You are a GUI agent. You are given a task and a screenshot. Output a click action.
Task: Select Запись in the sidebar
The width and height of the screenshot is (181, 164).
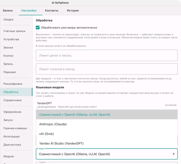[8, 64]
